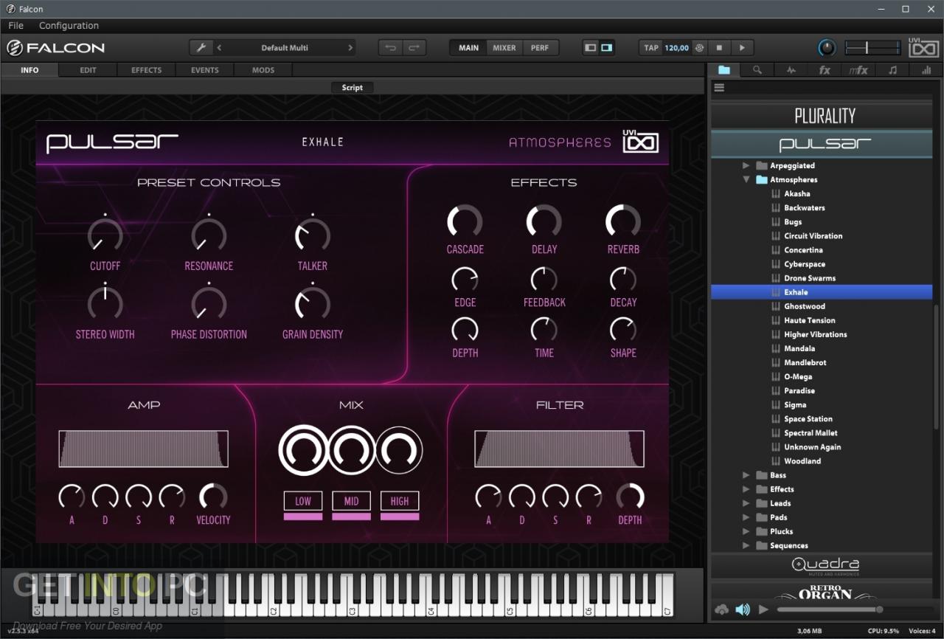
Task: Adjust the REVERB knob
Action: pyautogui.click(x=623, y=221)
